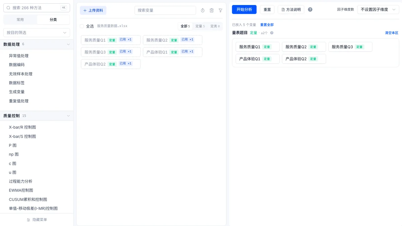Switch to the 常用 tab

click(x=20, y=20)
